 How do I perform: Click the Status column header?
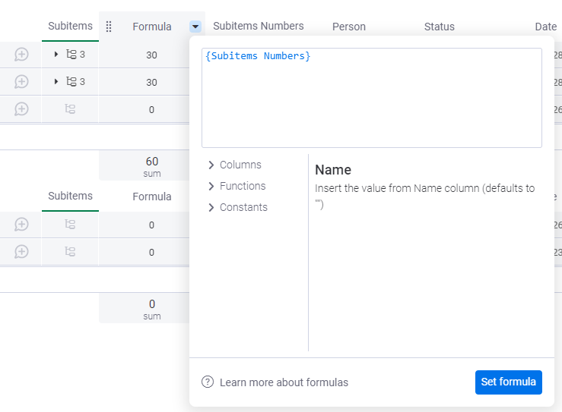[x=440, y=27]
